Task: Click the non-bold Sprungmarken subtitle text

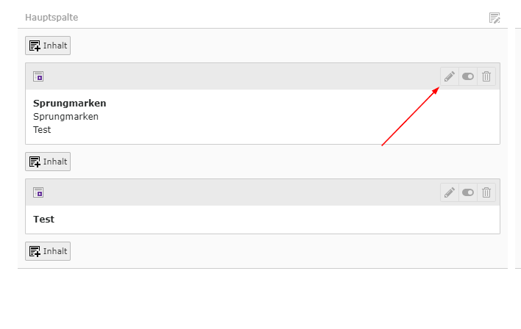Action: pos(65,116)
